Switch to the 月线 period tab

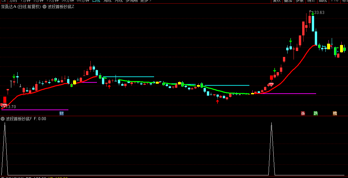point(119,1)
